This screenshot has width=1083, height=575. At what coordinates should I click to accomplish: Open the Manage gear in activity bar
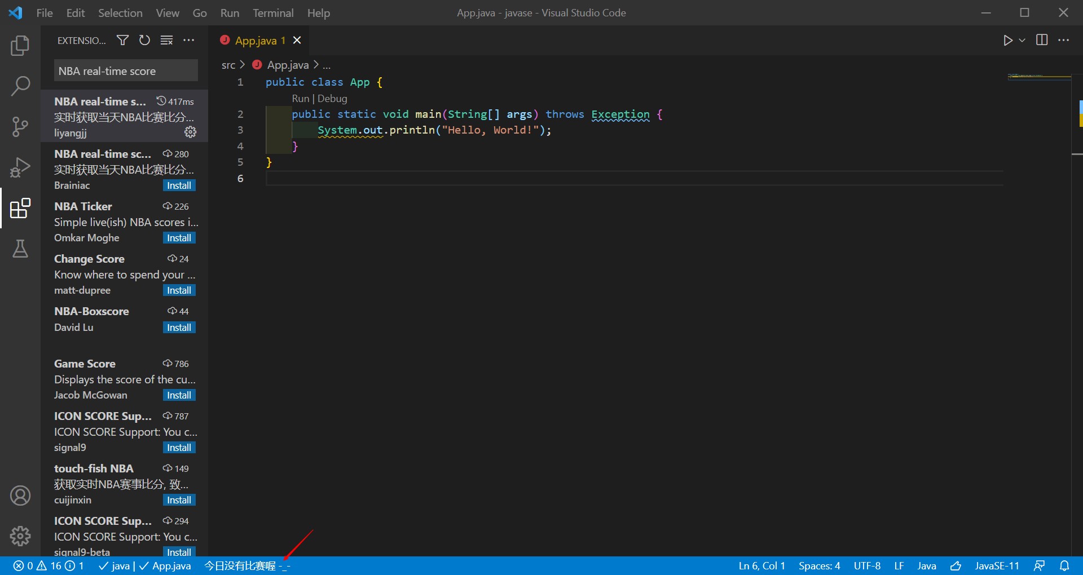[x=20, y=536]
